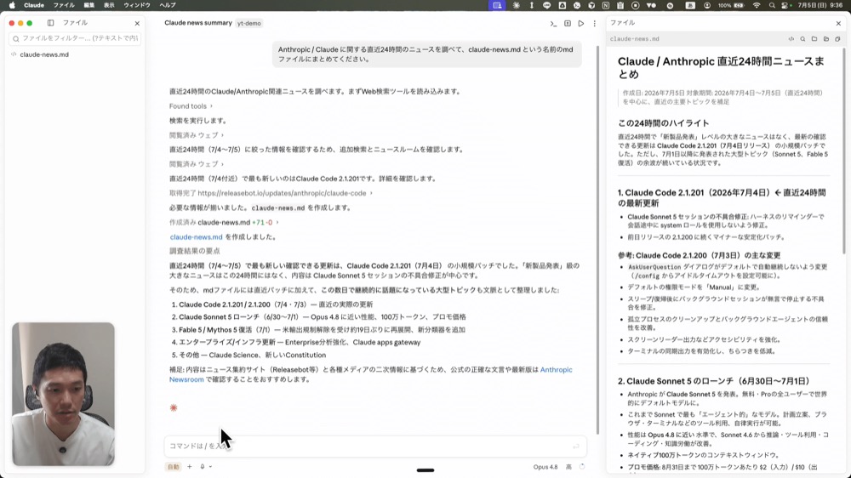Viewport: 851px width, 478px height.
Task: Open the Apple menu
Action: [12, 5]
